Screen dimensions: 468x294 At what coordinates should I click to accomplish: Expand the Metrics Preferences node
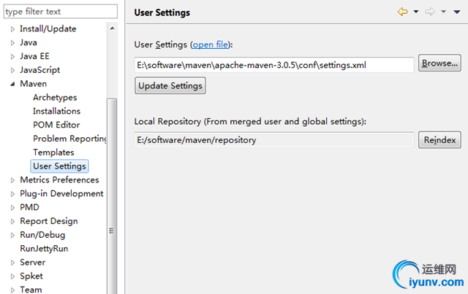(x=12, y=180)
